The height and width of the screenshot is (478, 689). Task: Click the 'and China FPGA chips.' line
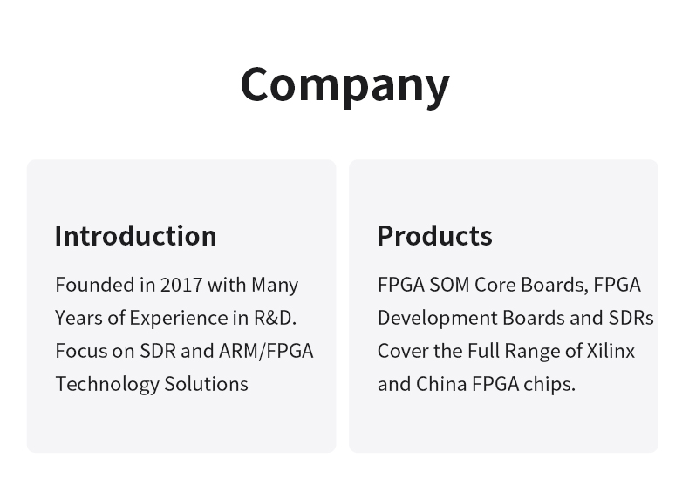[x=476, y=384]
